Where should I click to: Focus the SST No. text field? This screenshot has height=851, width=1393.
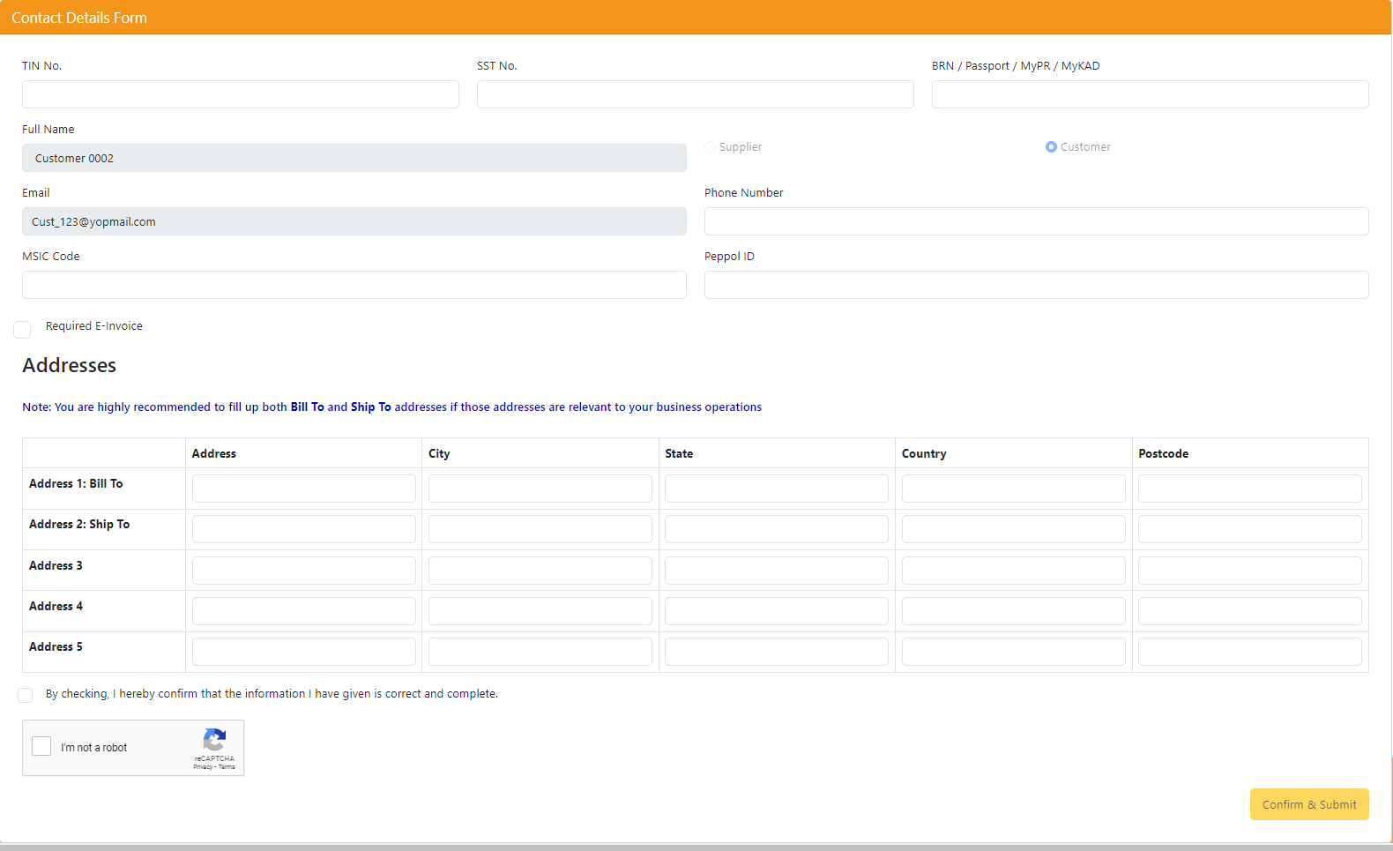pos(695,94)
